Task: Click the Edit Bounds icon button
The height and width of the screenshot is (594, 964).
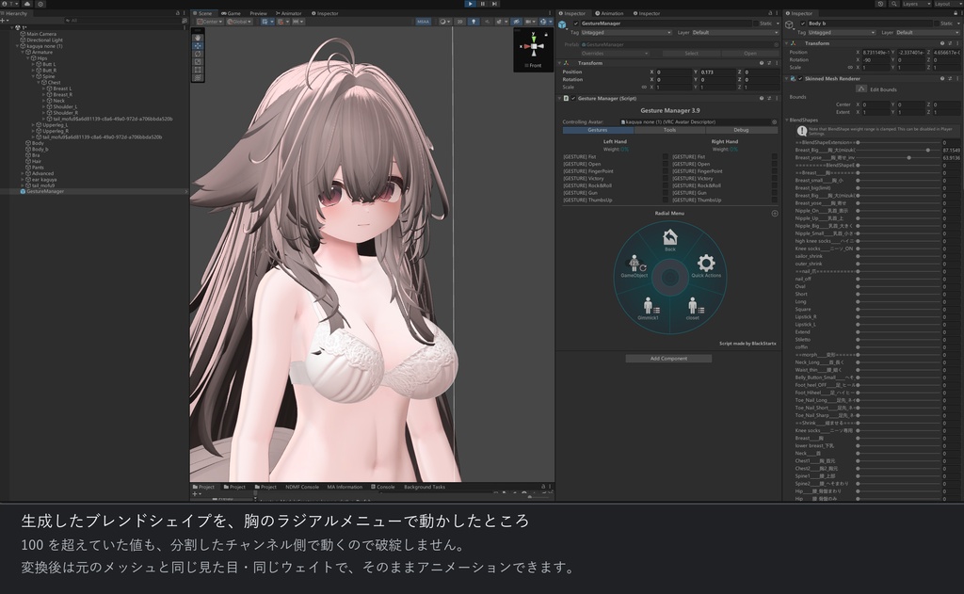Action: coord(861,89)
